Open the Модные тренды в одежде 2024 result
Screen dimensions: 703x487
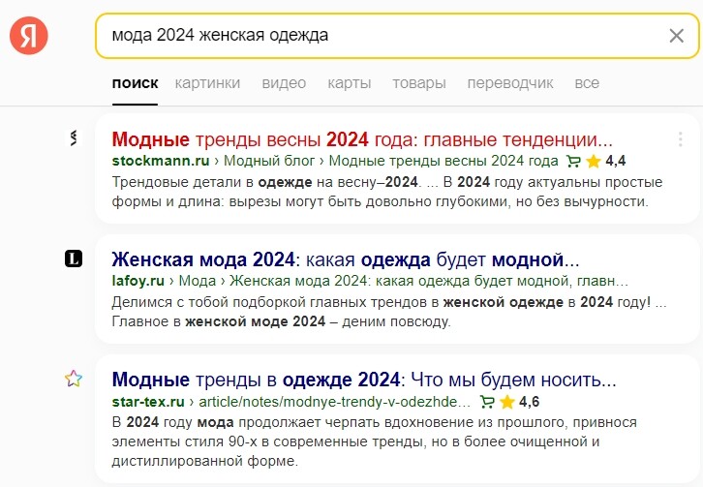[x=364, y=380]
